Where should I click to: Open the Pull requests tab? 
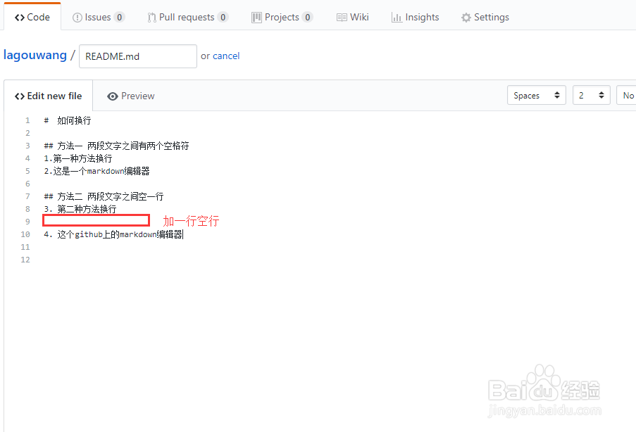[x=188, y=18]
